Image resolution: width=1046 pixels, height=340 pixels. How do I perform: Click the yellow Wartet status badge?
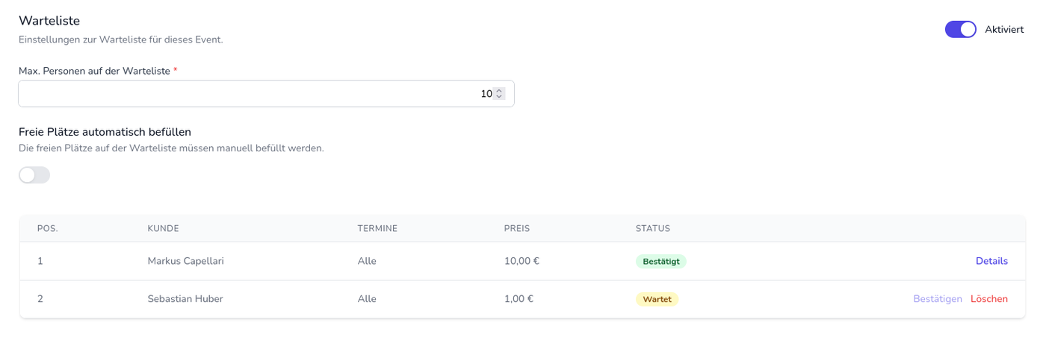pos(657,300)
